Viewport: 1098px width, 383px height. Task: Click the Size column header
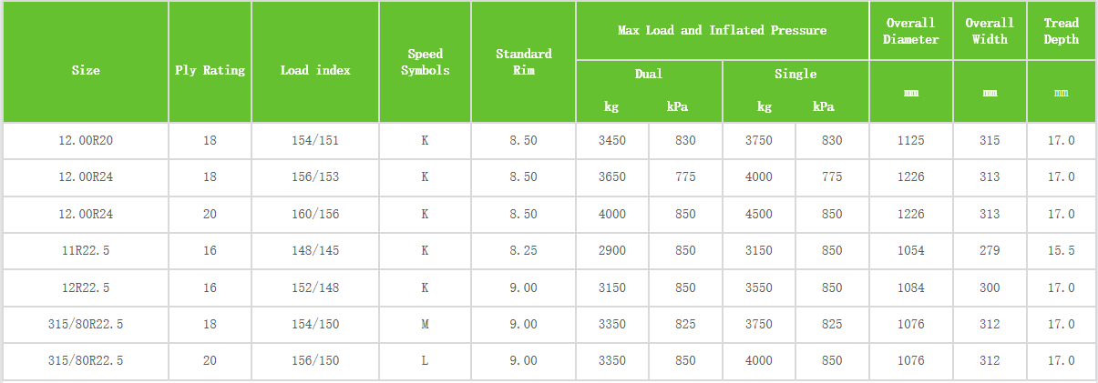click(x=86, y=70)
